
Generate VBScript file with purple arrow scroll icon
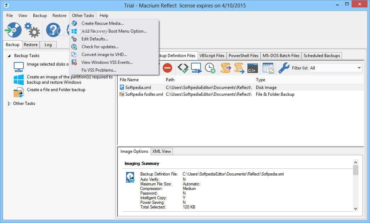point(226,68)
